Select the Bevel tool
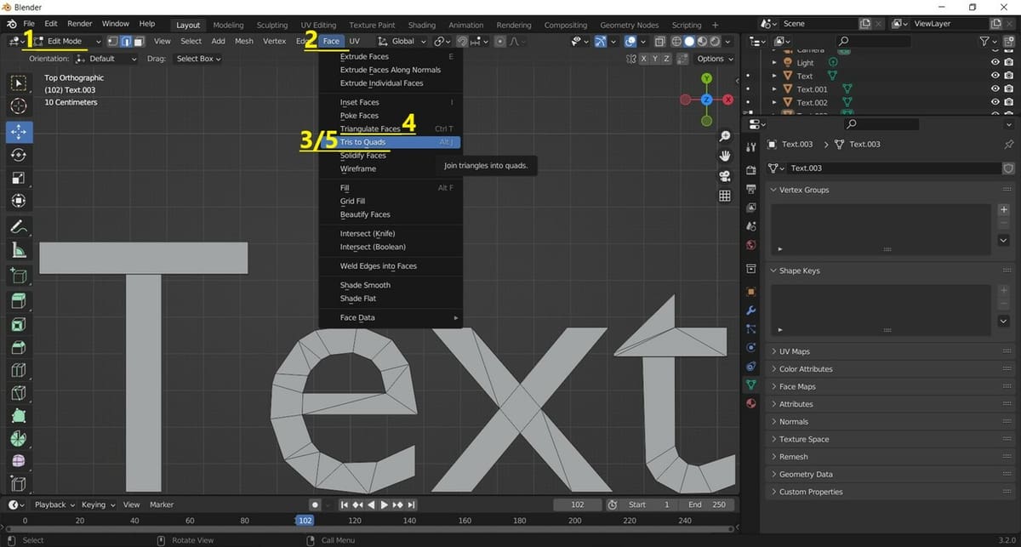 [19, 347]
